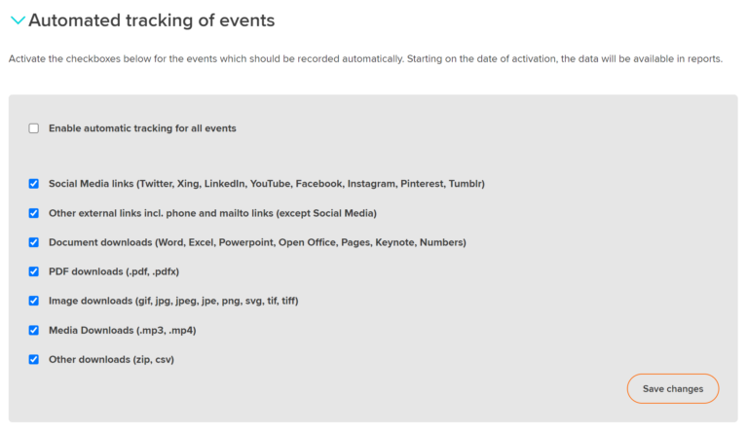Click the 'Social Media links' label text
748x432 pixels.
[267, 184]
